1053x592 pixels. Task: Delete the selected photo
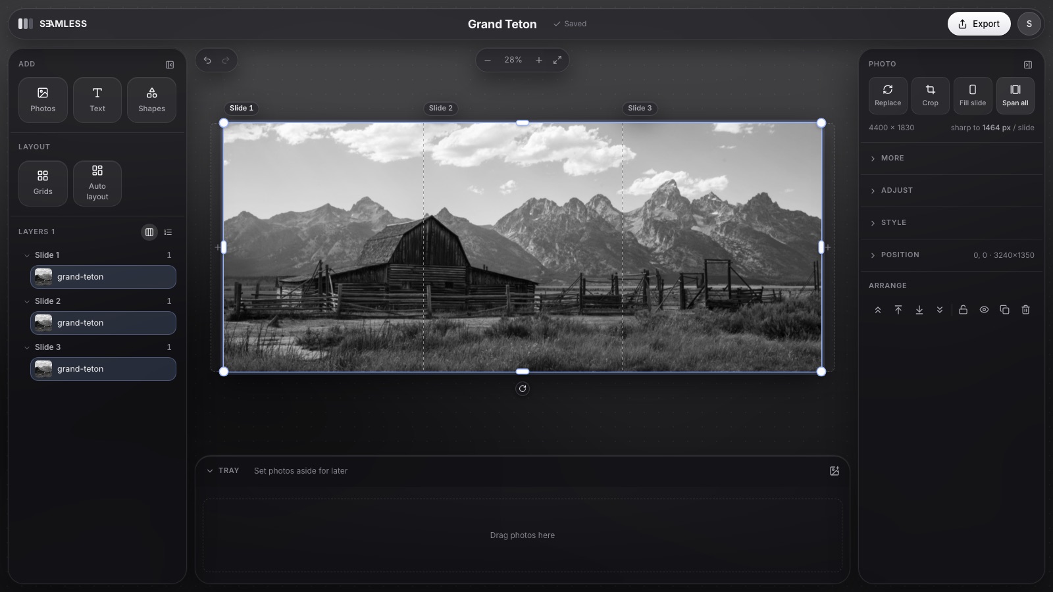[1025, 310]
